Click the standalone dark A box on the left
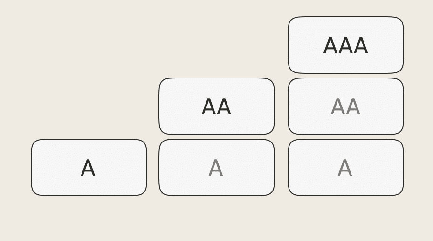The width and height of the screenshot is (433, 241). click(x=89, y=167)
